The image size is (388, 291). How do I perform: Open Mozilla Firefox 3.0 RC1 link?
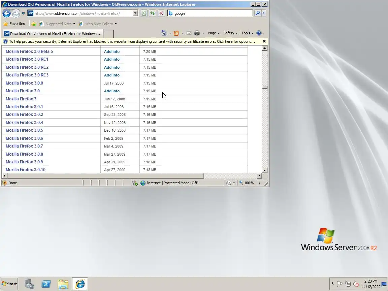tap(27, 59)
